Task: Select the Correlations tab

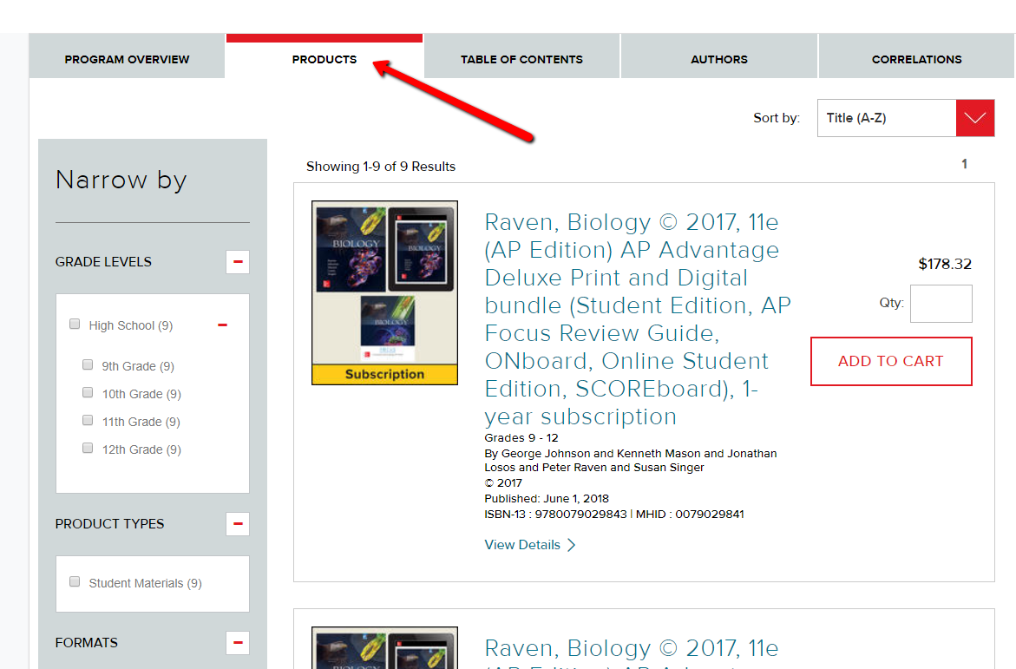Action: click(x=916, y=58)
